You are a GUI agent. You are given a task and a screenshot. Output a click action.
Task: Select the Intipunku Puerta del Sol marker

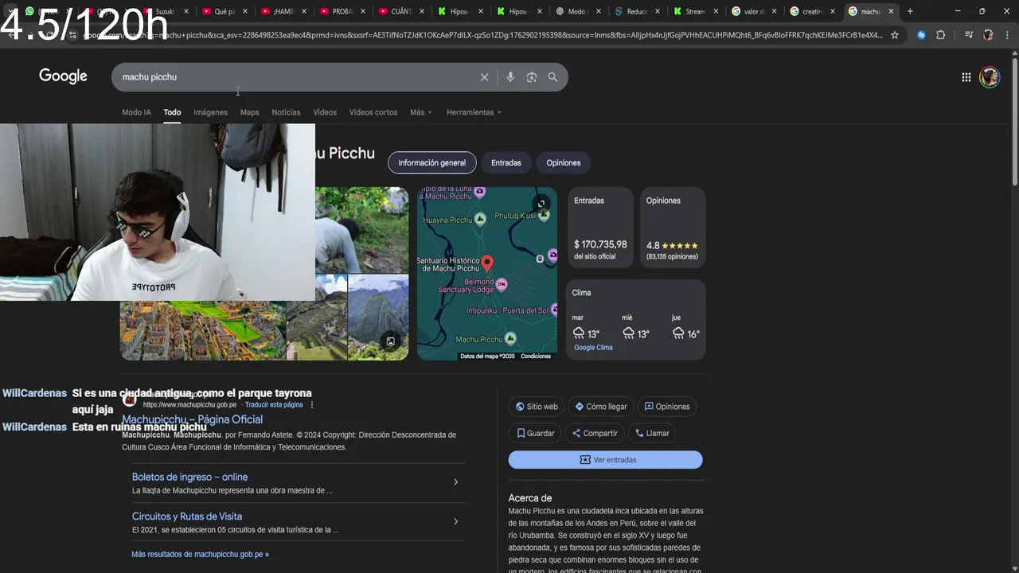(553, 310)
